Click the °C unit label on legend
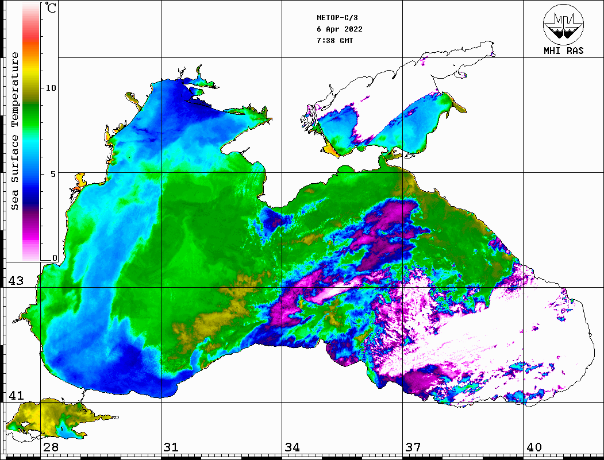Screen dimensions: 604x460 (51, 7)
